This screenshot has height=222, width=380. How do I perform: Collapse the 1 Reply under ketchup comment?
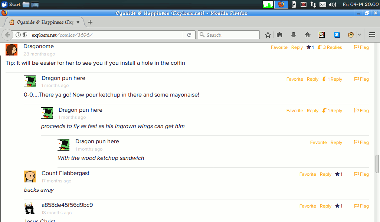332,79
